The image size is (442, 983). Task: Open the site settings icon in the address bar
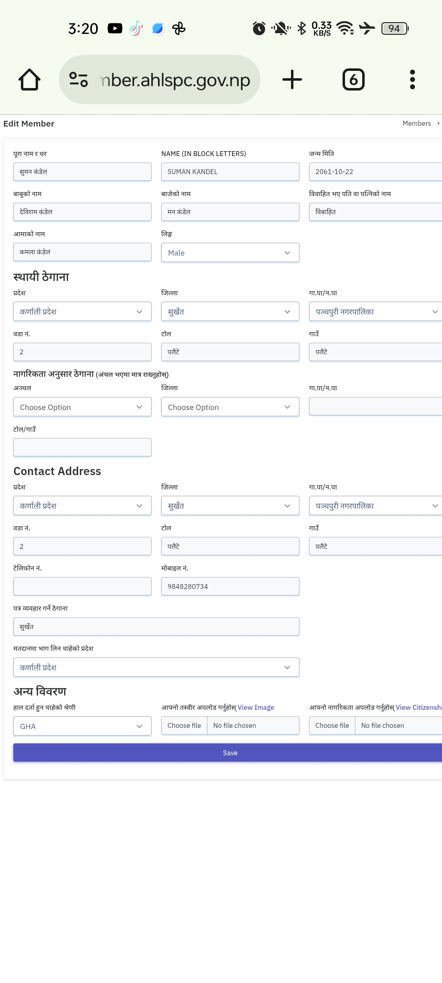click(x=79, y=79)
